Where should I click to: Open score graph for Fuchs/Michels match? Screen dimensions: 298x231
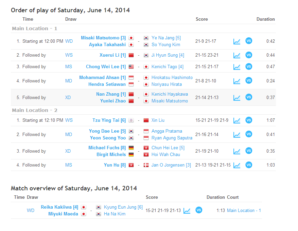click(x=236, y=151)
